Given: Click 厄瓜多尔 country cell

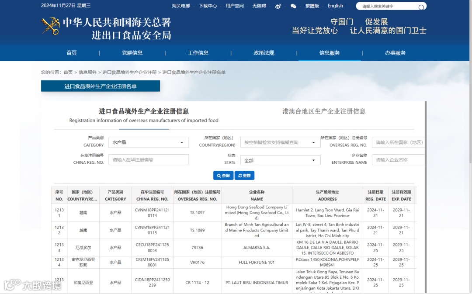Looking at the screenshot, I should pyautogui.click(x=83, y=248).
